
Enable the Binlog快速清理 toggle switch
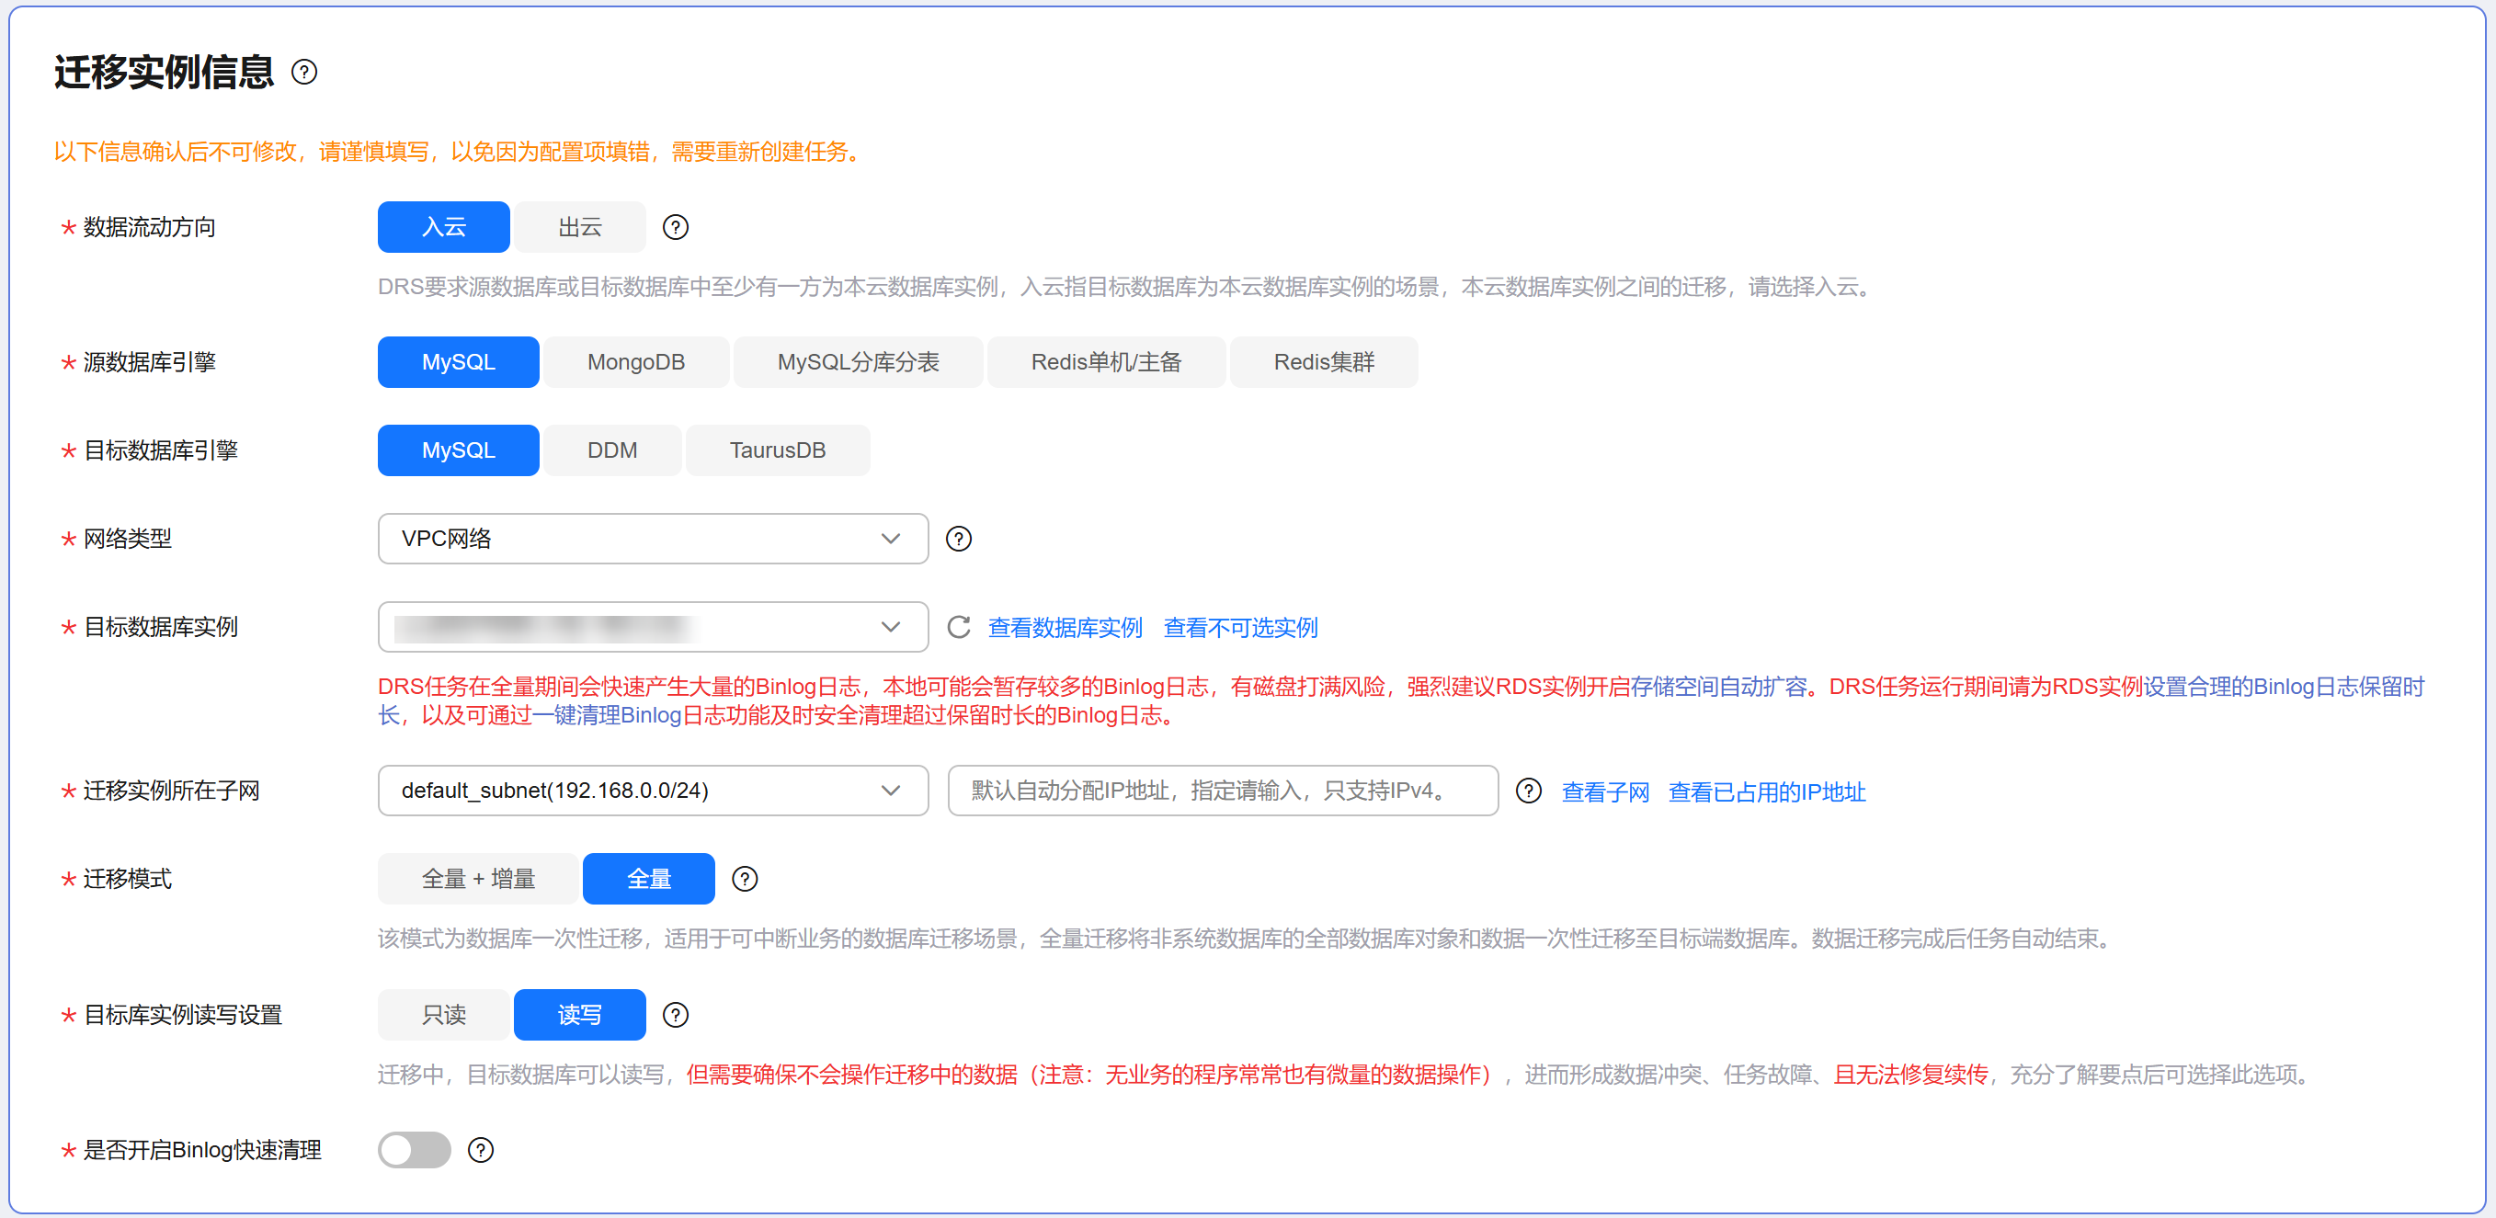tap(415, 1149)
